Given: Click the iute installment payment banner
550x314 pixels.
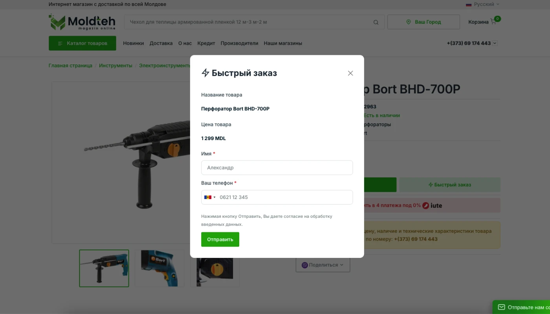Looking at the screenshot, I should (432, 205).
